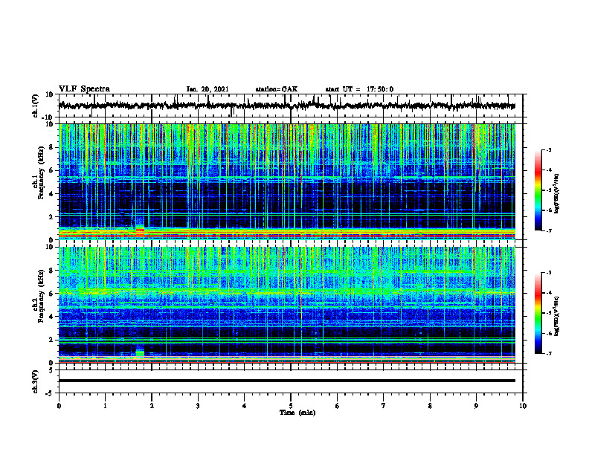This screenshot has width=589, height=455.
Task: Click the ch.2 spectrogram colorbar
Action: (538, 313)
